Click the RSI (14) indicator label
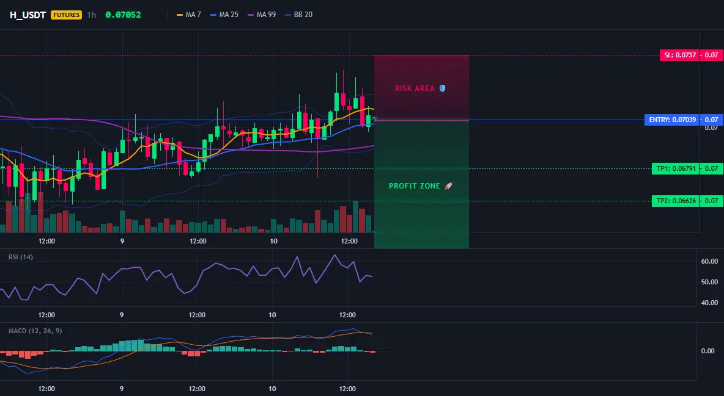Image resolution: width=724 pixels, height=396 pixels. [21, 257]
